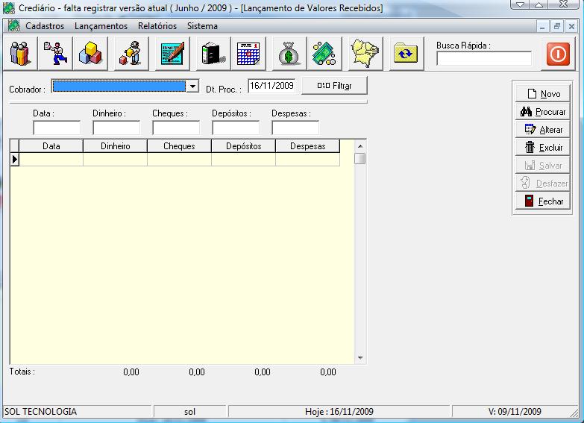Screen dimensions: 584x423
Task: Open the green banknotes and coins icon
Action: pos(324,54)
